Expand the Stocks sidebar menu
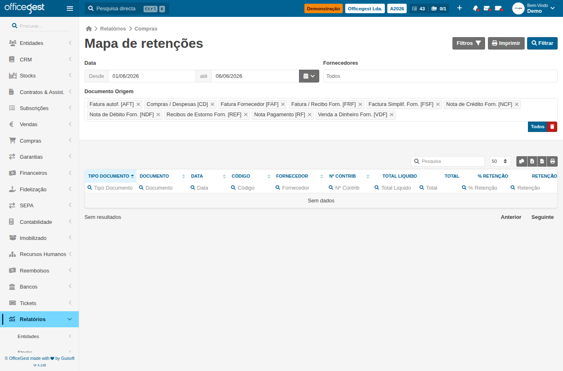Screen dimensions: 563x371 click(40, 75)
